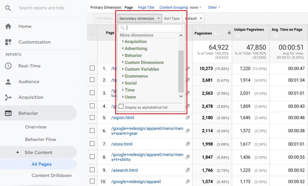Check the row 1 checkbox
308x186 pixels.
click(x=92, y=68)
